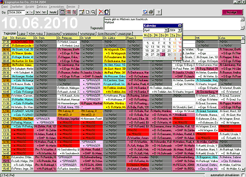Click the HK column header
Image resolution: width=246 pixels, height=177 pixels.
click(207, 38)
